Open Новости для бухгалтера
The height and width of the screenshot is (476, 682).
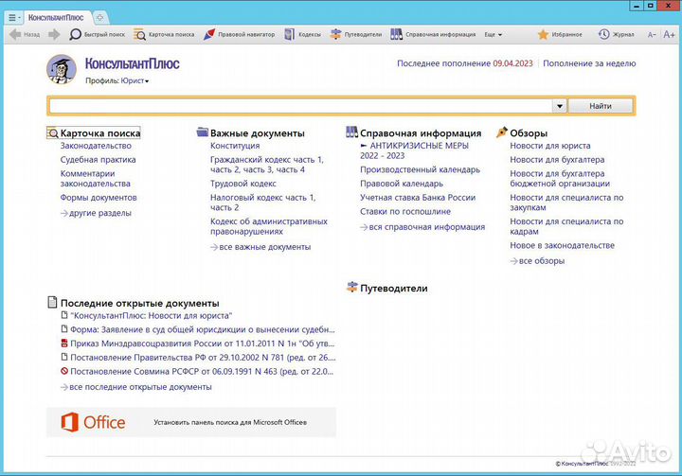(x=557, y=160)
